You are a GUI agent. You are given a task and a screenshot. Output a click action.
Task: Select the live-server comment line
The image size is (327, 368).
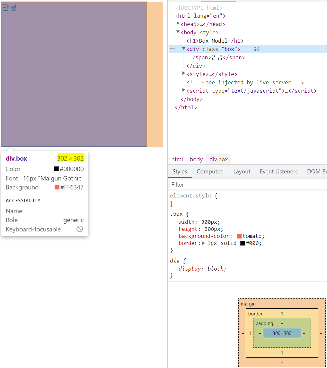click(x=245, y=83)
